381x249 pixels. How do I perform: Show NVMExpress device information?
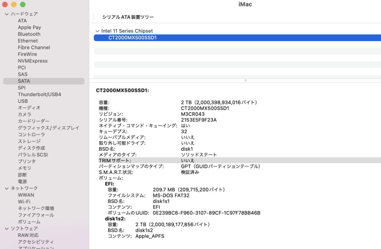tap(33, 61)
